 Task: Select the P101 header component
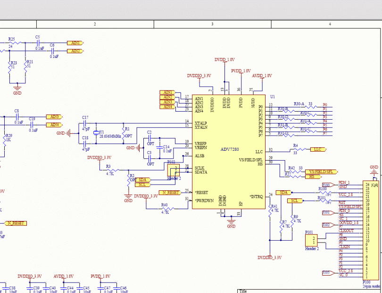click(x=311, y=240)
